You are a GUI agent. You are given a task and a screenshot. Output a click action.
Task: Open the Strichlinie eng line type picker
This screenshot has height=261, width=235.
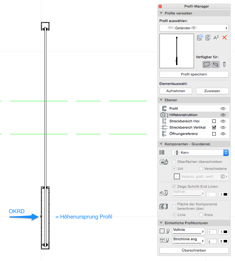point(188,241)
